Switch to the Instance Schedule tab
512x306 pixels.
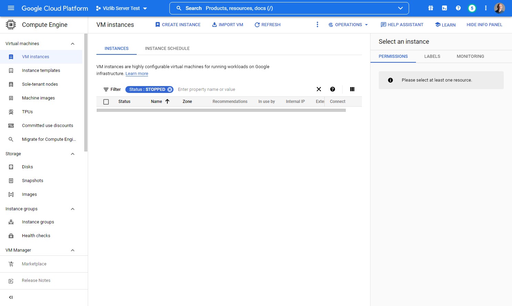(x=167, y=49)
